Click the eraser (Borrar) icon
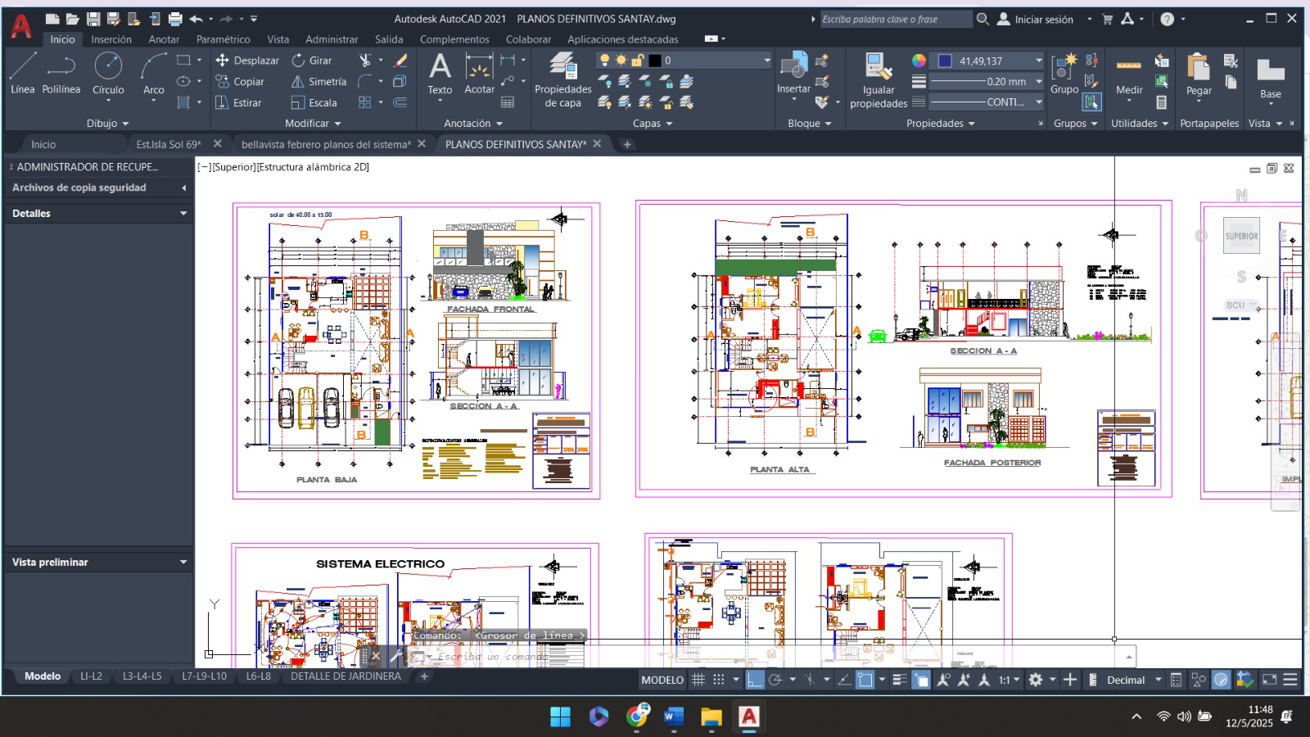1310x737 pixels. coord(400,61)
